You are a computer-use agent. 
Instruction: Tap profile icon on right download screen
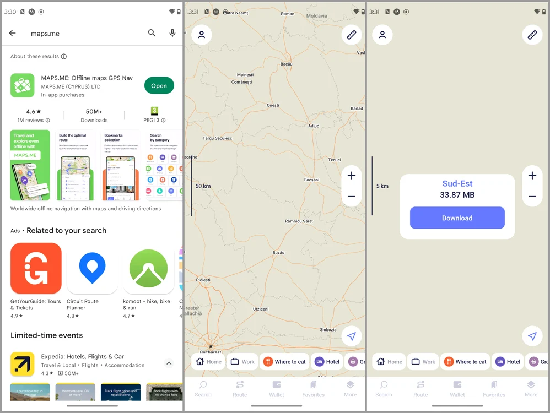point(382,34)
